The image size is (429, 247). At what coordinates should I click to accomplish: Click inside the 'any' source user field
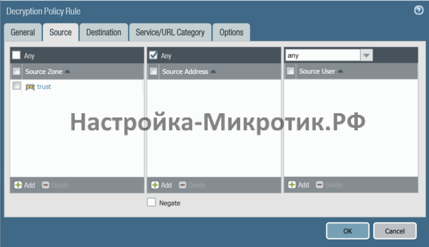pyautogui.click(x=323, y=55)
